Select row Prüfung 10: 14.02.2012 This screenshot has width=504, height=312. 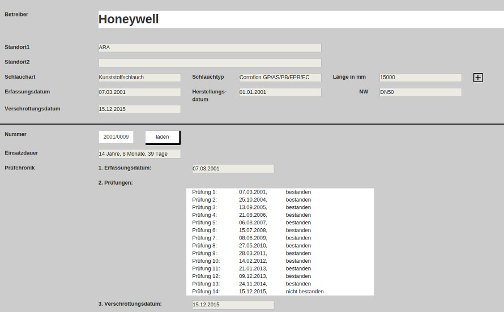280,261
